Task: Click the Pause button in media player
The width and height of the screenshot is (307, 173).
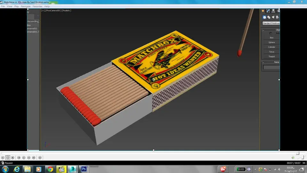Action: pyautogui.click(x=8, y=158)
